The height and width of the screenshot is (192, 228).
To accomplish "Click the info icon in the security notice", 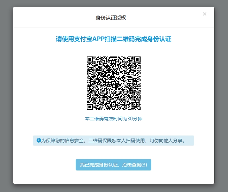I will 39,140.
